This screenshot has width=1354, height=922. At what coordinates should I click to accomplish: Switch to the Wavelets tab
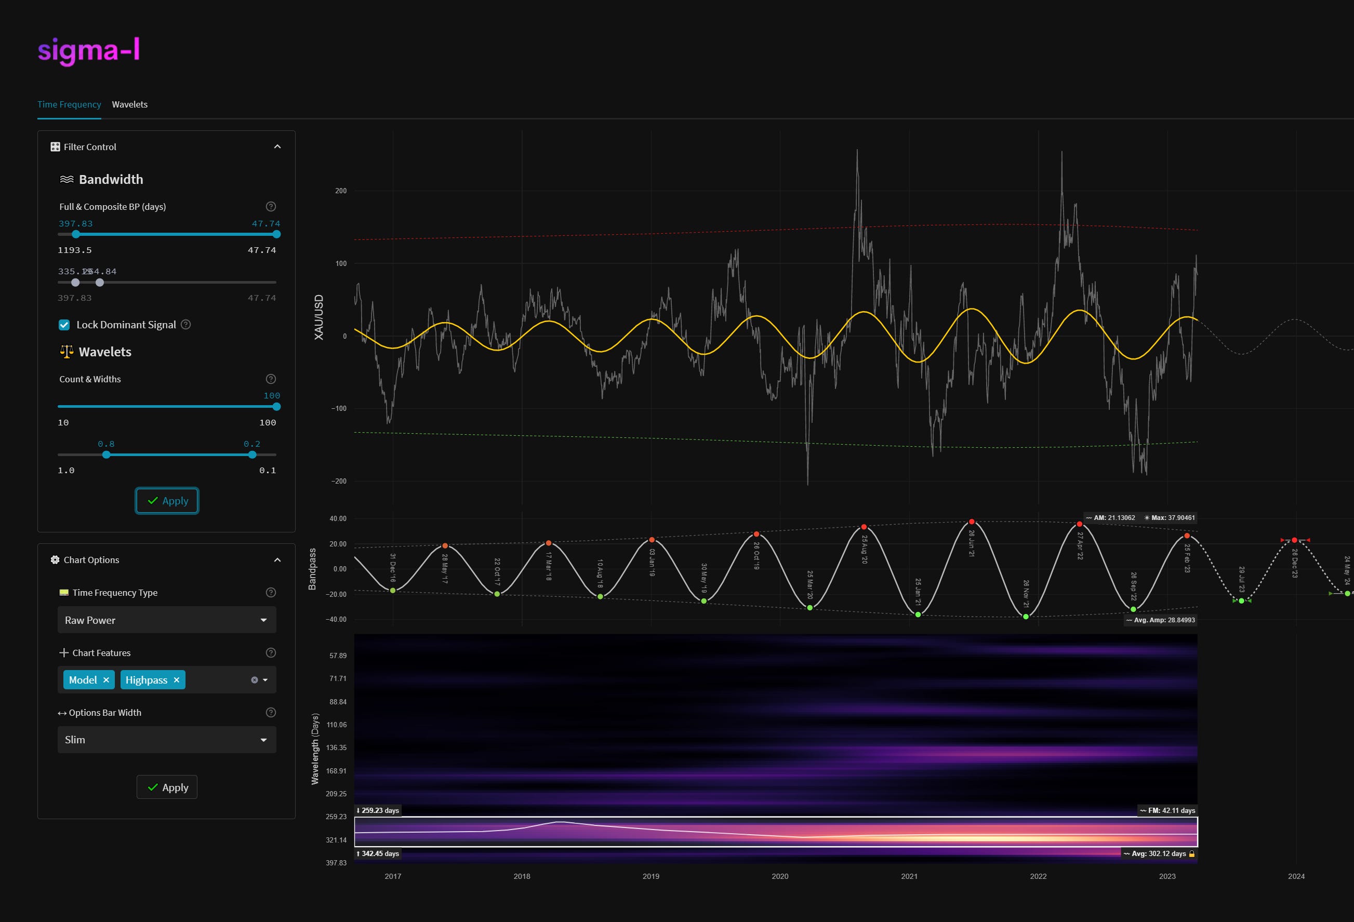(129, 105)
